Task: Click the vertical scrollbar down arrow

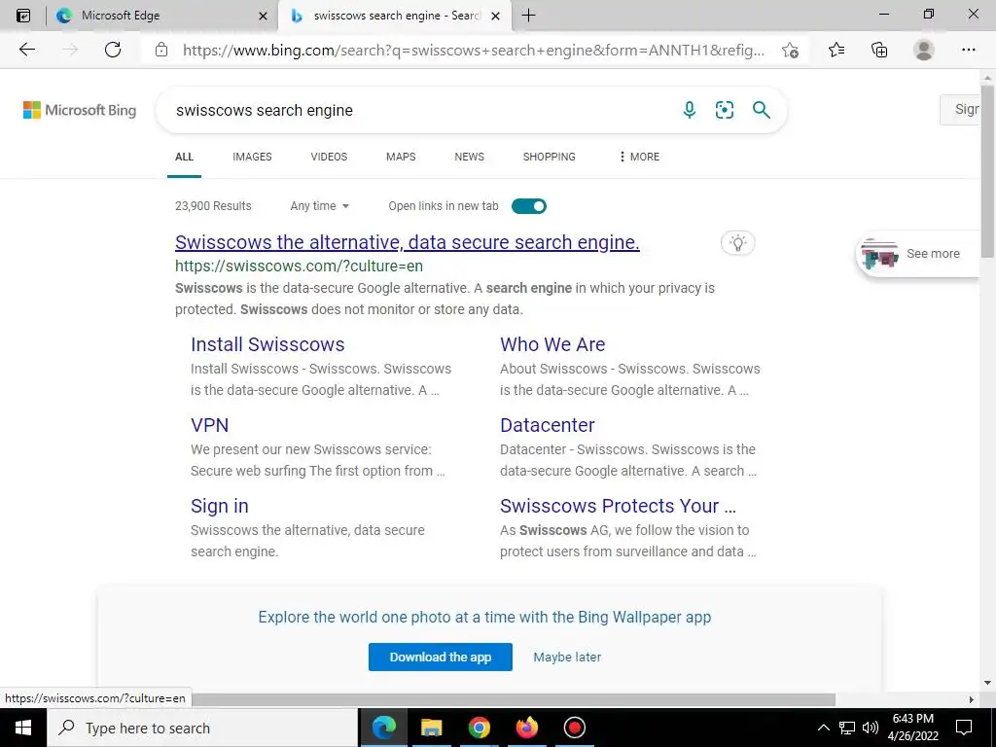Action: coord(987,683)
